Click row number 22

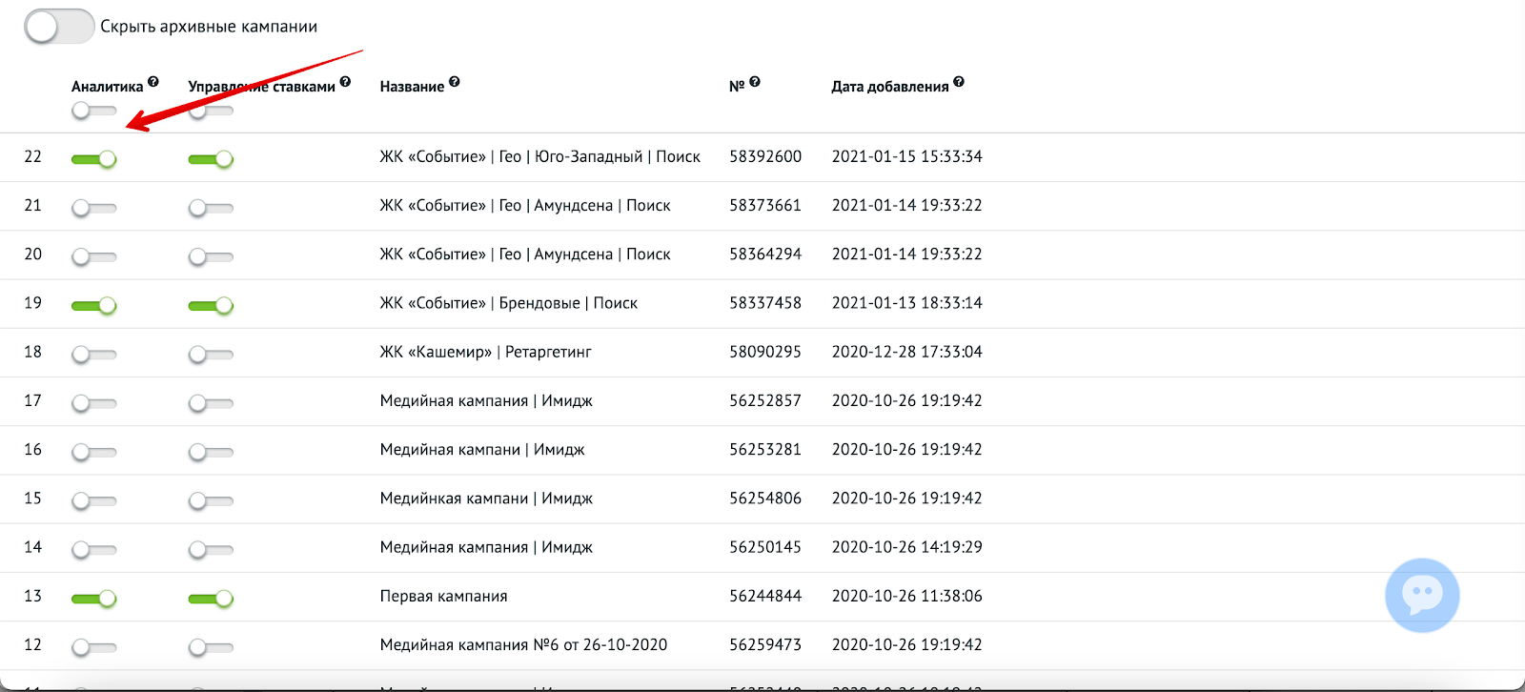pyautogui.click(x=33, y=156)
